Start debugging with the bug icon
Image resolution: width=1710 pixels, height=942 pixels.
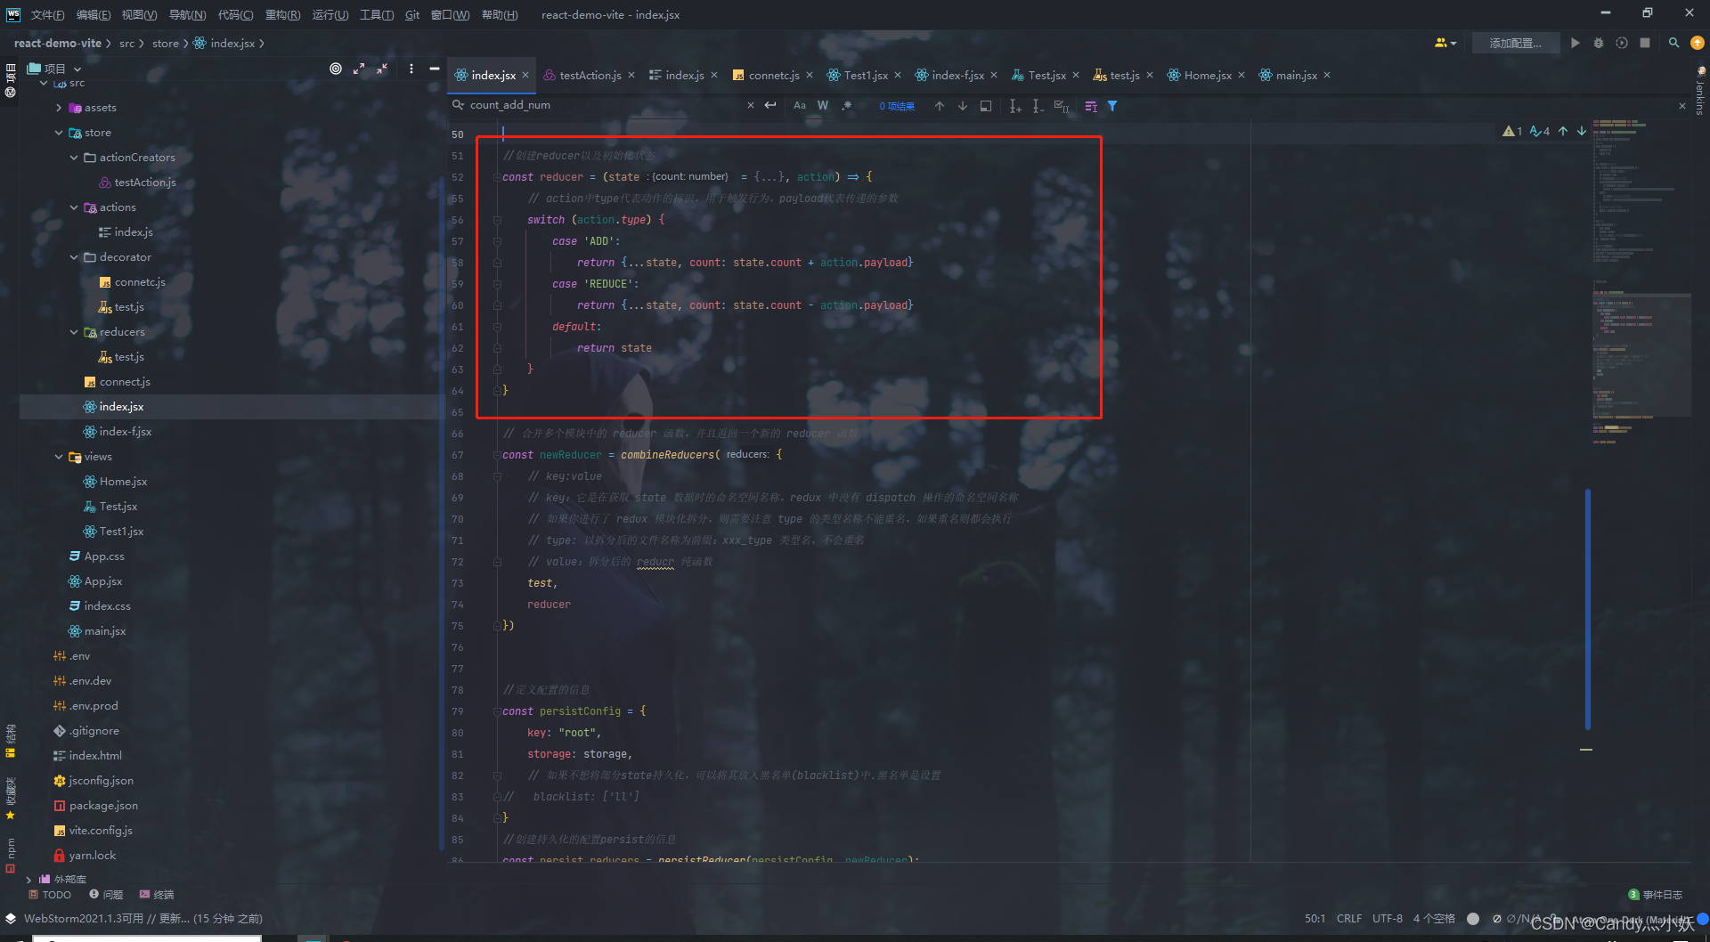coord(1598,42)
